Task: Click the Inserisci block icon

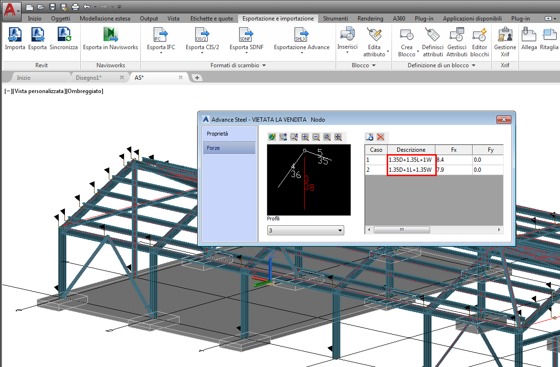Action: coord(348,34)
